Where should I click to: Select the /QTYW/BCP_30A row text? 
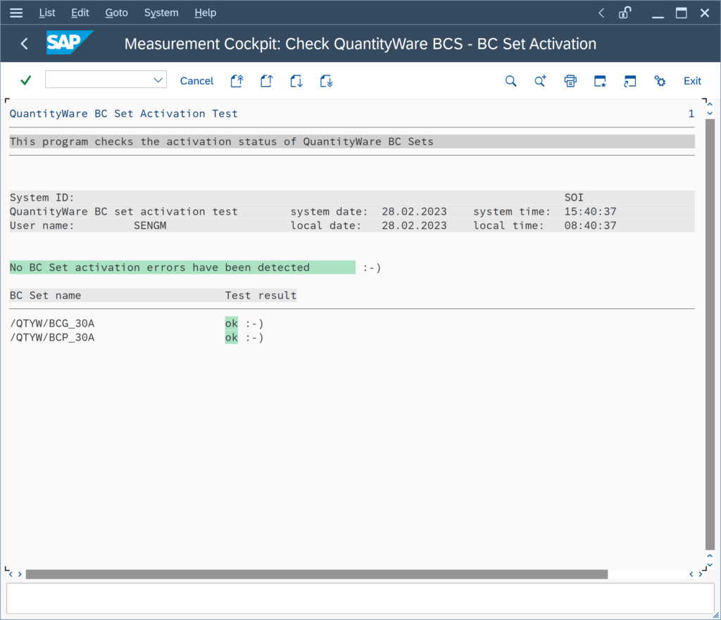(x=52, y=337)
